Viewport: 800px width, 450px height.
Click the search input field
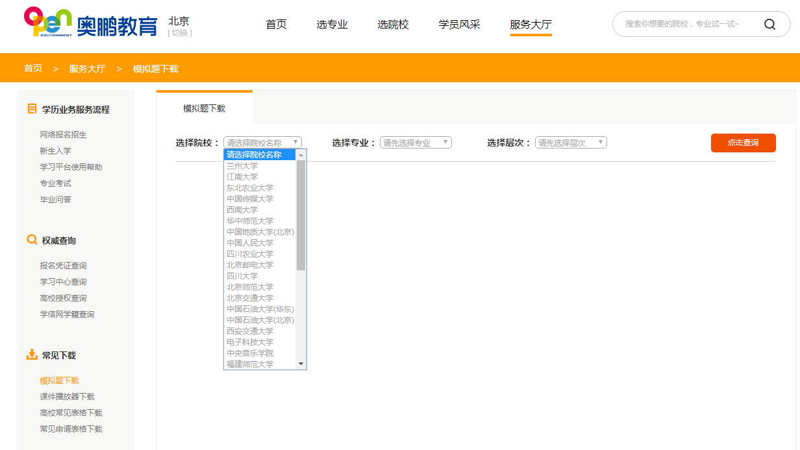point(688,24)
